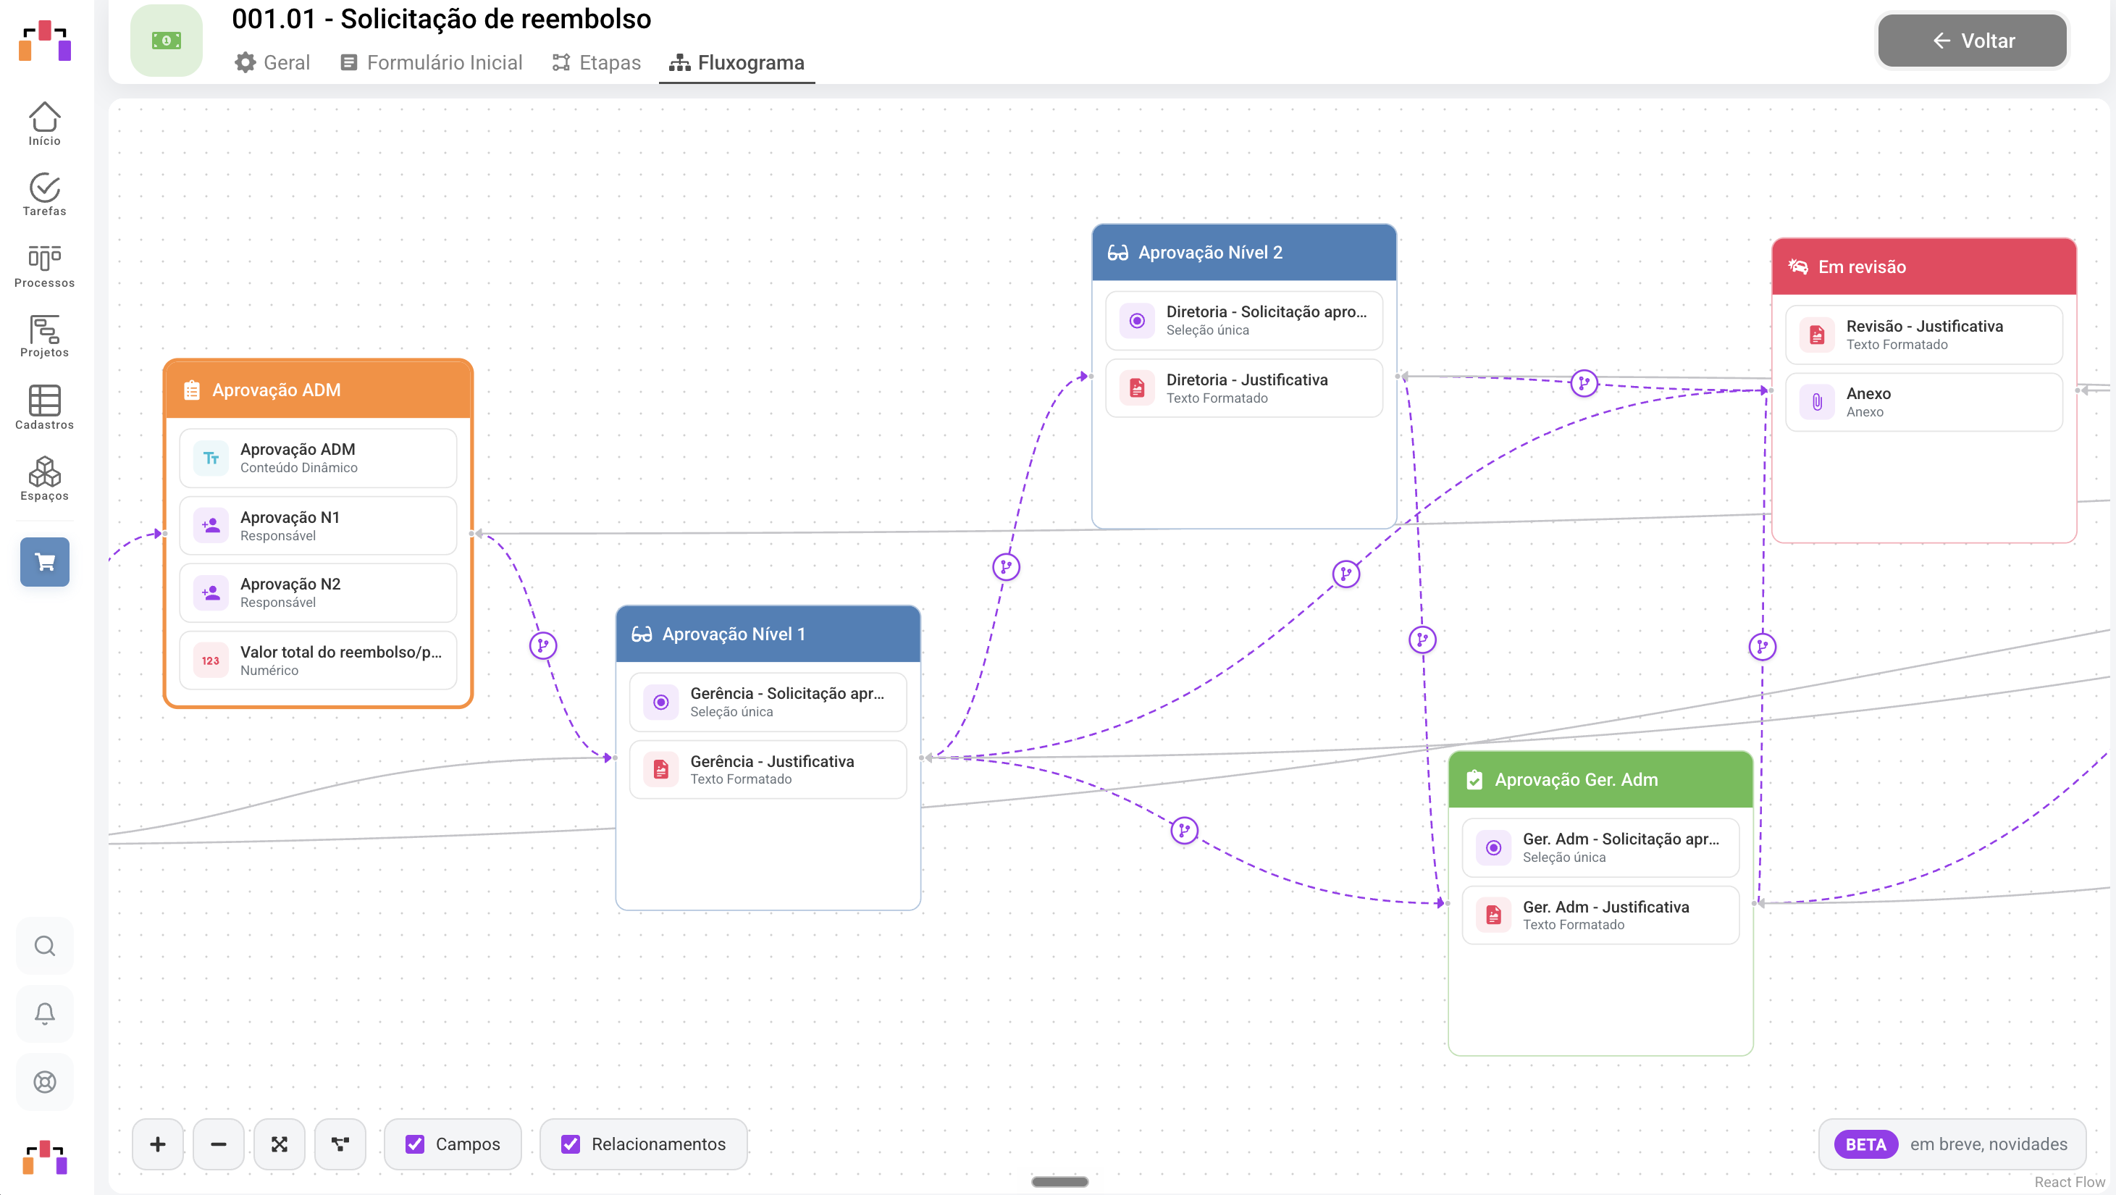Open the notifications bell icon
Image resolution: width=2116 pixels, height=1195 pixels.
(x=44, y=1015)
